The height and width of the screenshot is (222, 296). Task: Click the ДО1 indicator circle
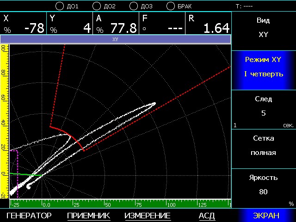[59, 6]
